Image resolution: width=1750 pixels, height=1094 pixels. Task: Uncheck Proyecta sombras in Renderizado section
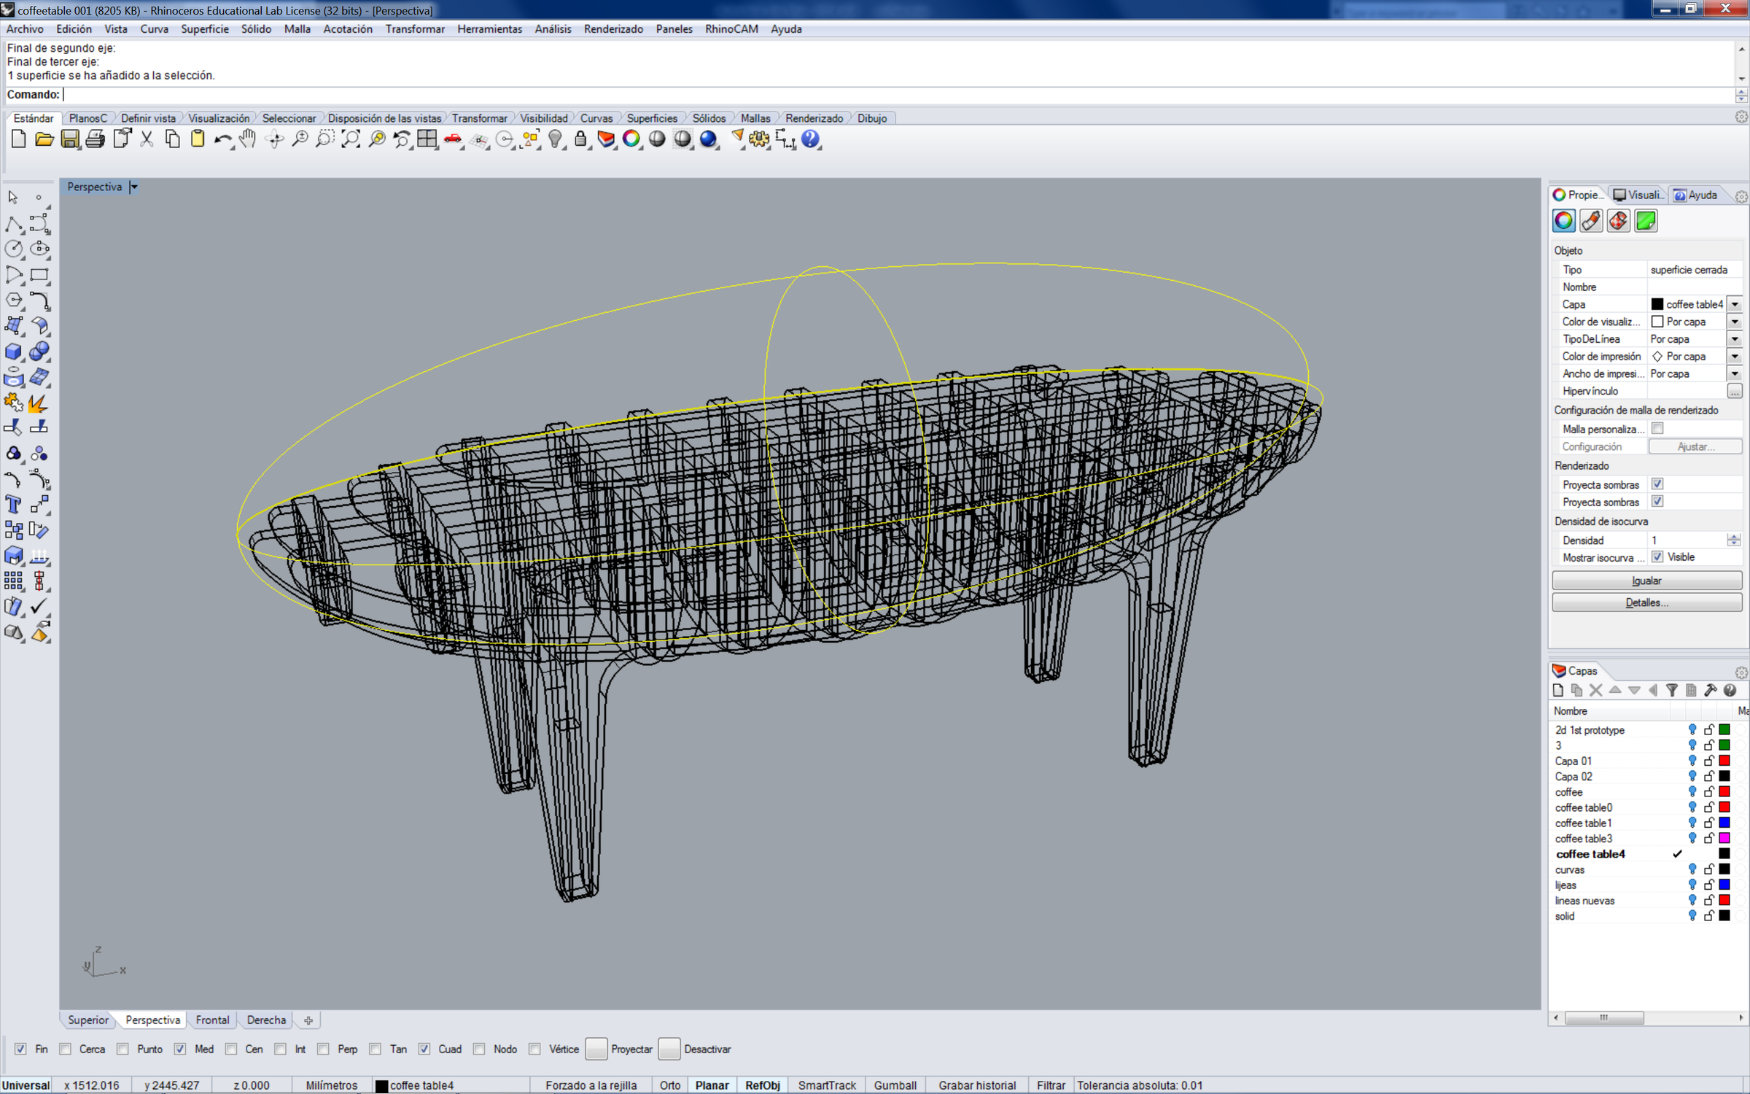[x=1657, y=484]
